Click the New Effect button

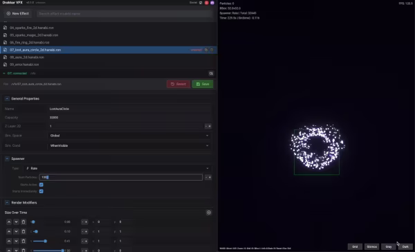(18, 14)
